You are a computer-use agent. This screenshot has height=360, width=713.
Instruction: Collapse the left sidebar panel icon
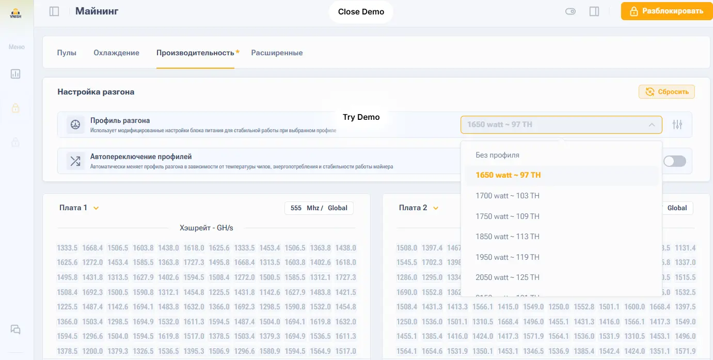54,11
